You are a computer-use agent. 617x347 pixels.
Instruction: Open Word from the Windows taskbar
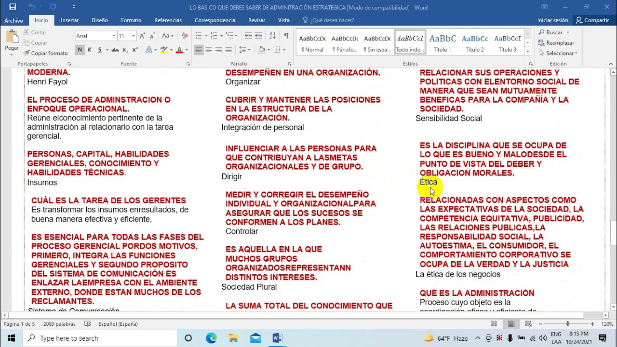coord(278,338)
